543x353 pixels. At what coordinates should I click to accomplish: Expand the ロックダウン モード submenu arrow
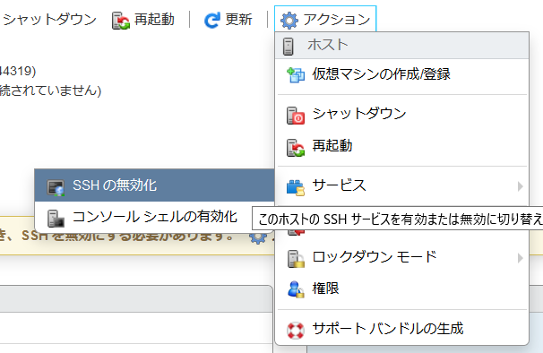tap(520, 258)
